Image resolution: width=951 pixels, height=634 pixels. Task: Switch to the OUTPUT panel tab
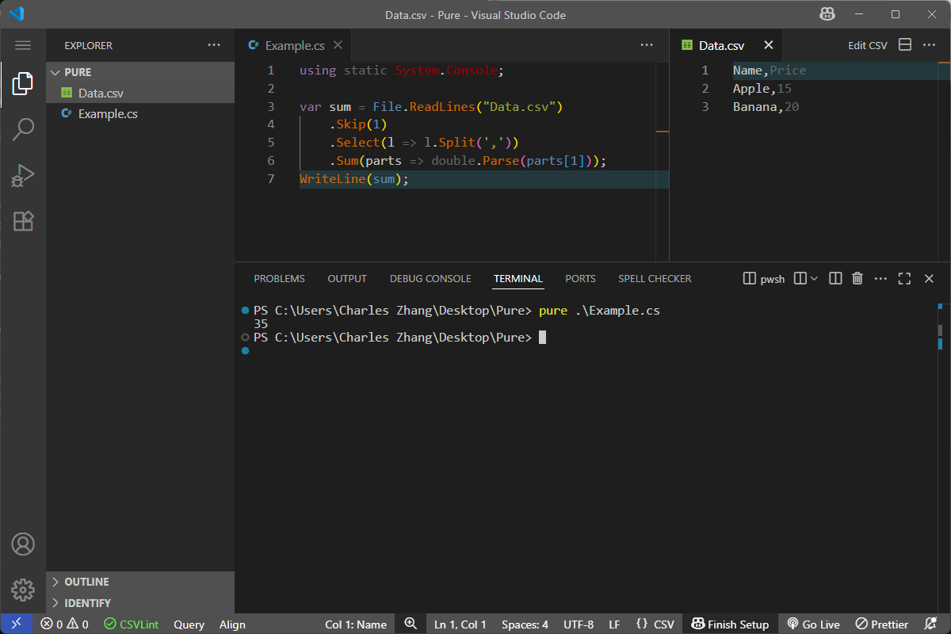[x=347, y=278]
